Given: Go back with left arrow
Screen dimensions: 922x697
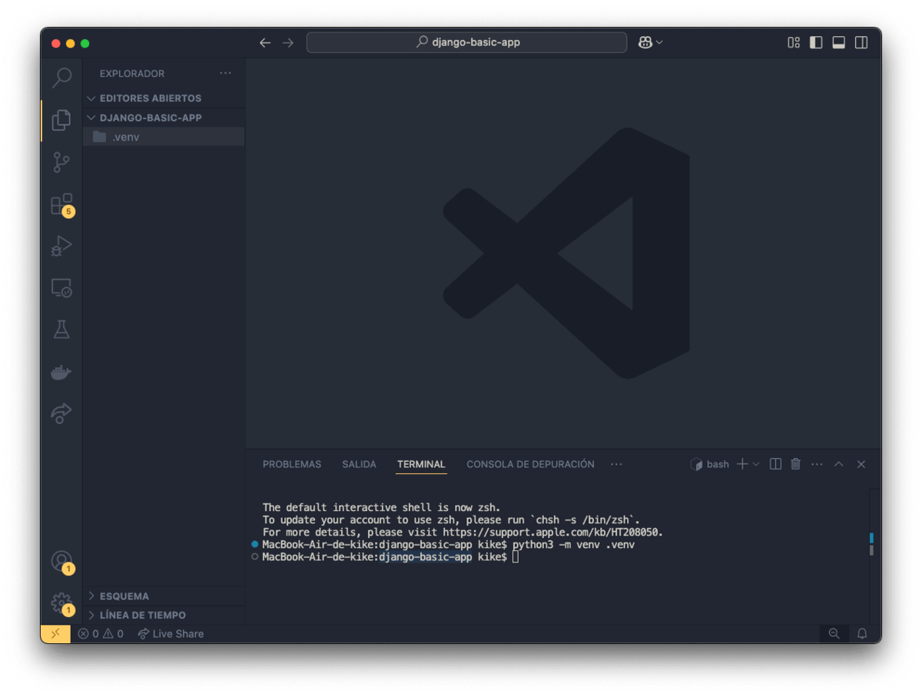Looking at the screenshot, I should tap(265, 43).
